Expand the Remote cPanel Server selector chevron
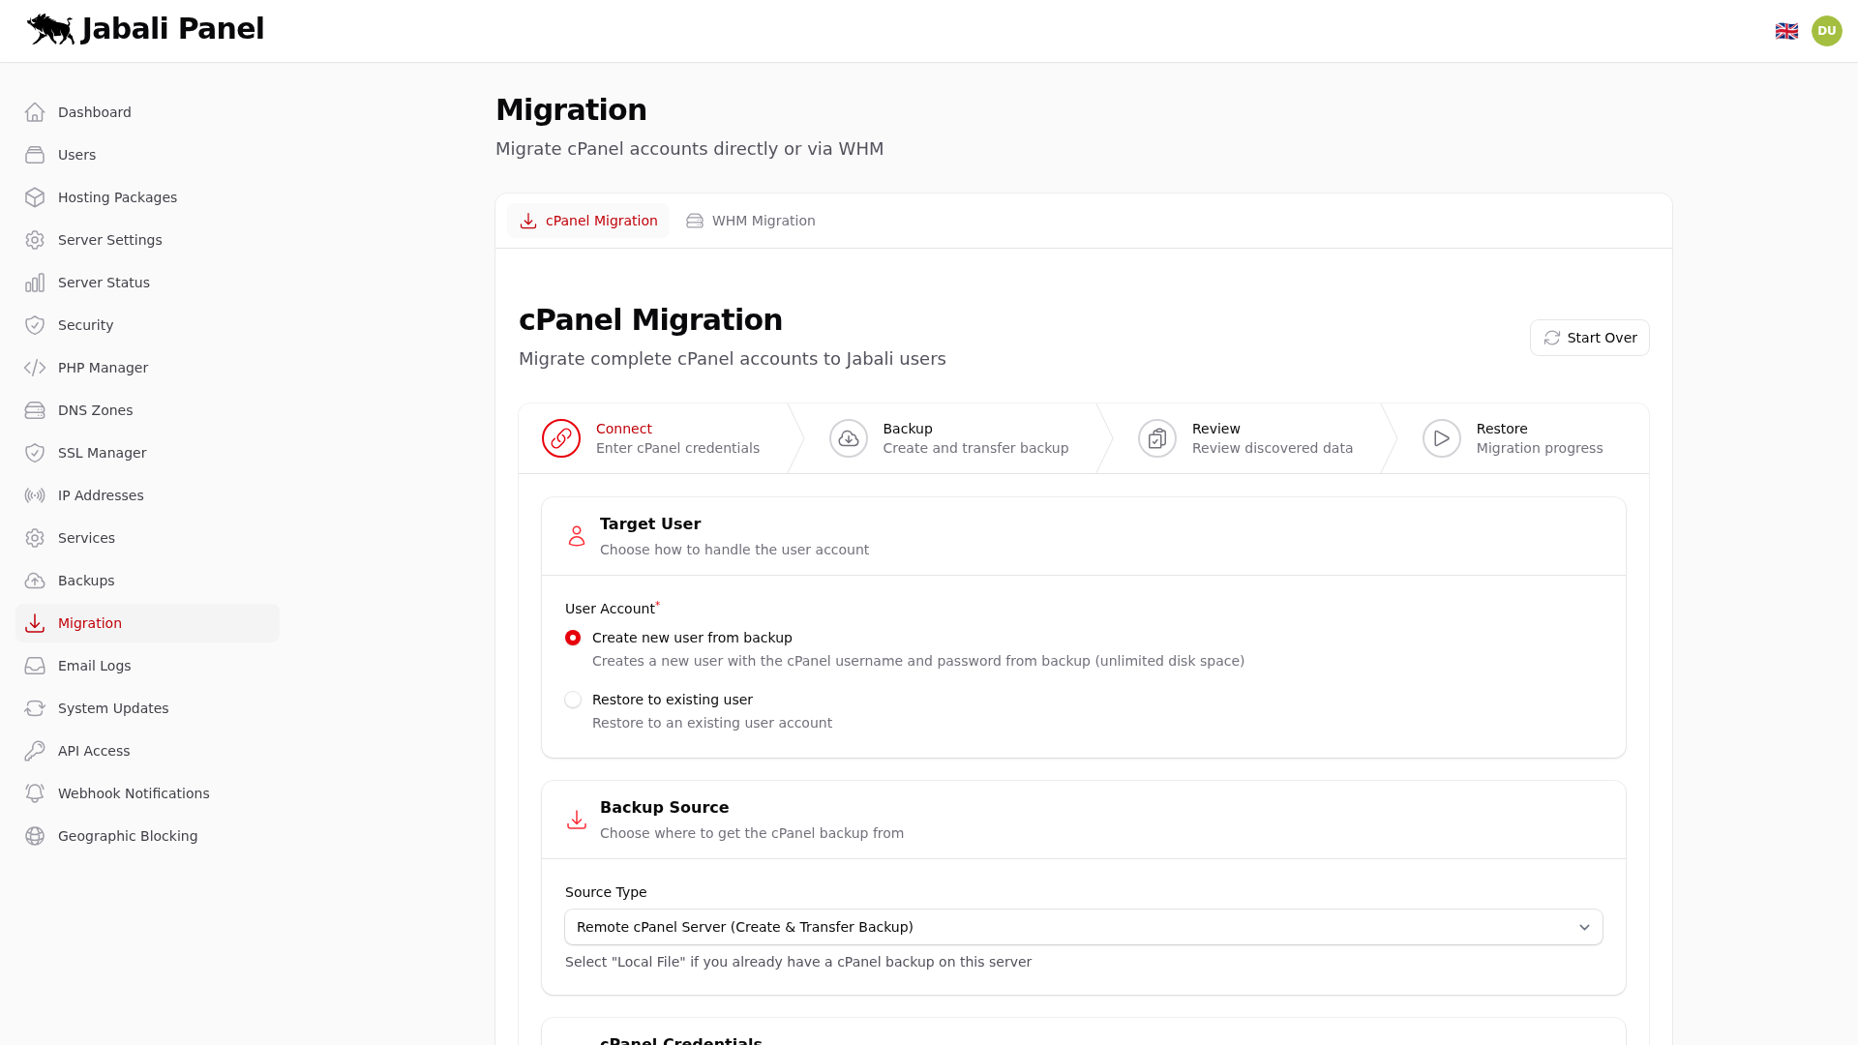 click(x=1585, y=927)
